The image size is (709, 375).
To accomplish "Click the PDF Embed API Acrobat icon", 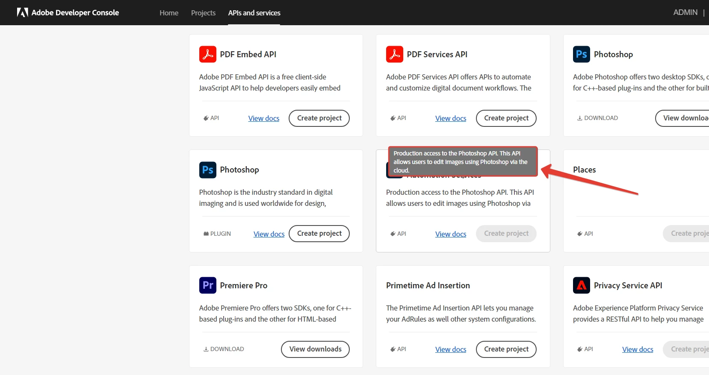I will (208, 54).
